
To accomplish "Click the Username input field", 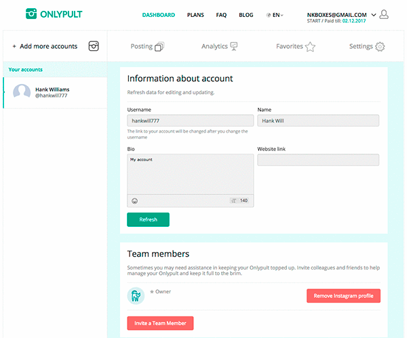I will 190,121.
